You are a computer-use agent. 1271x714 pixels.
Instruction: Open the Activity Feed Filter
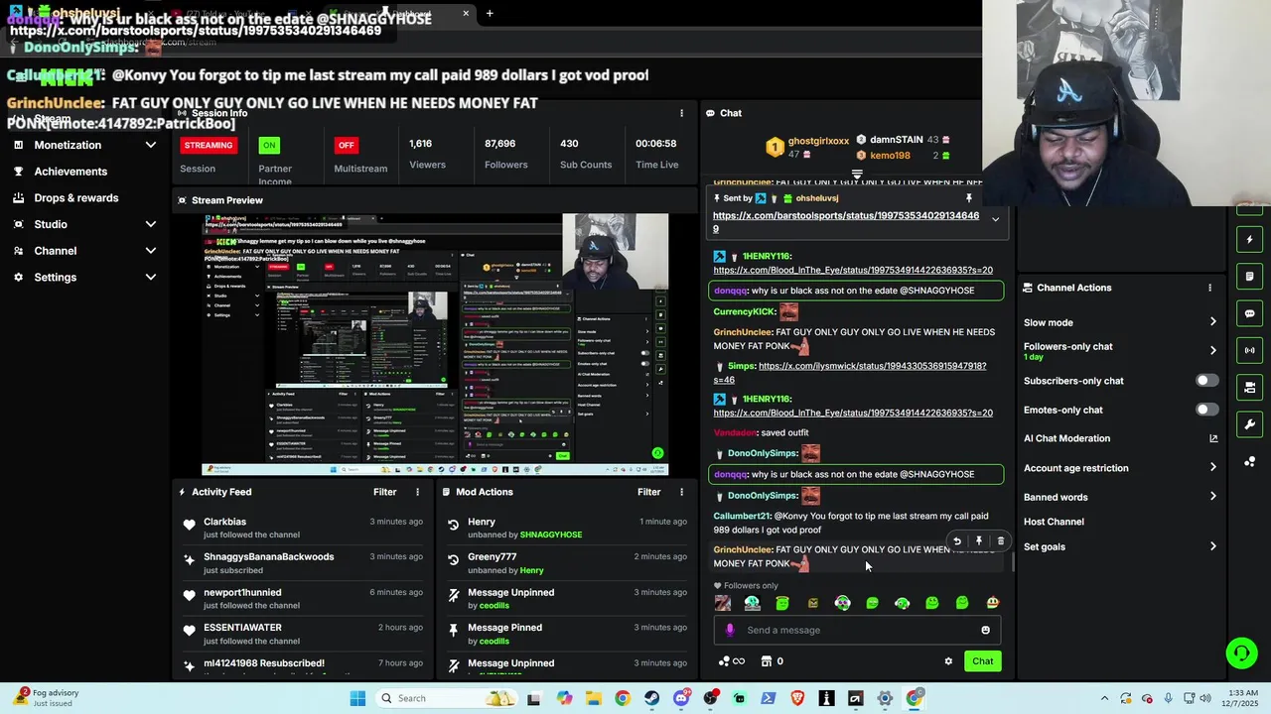click(x=384, y=492)
